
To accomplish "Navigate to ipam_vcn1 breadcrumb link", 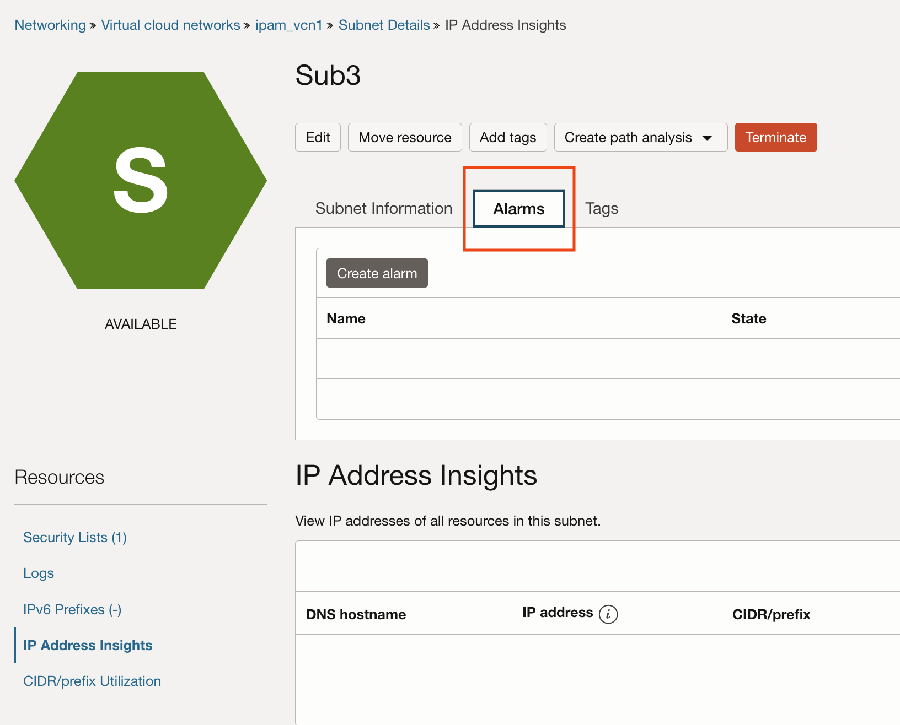I will pos(288,25).
